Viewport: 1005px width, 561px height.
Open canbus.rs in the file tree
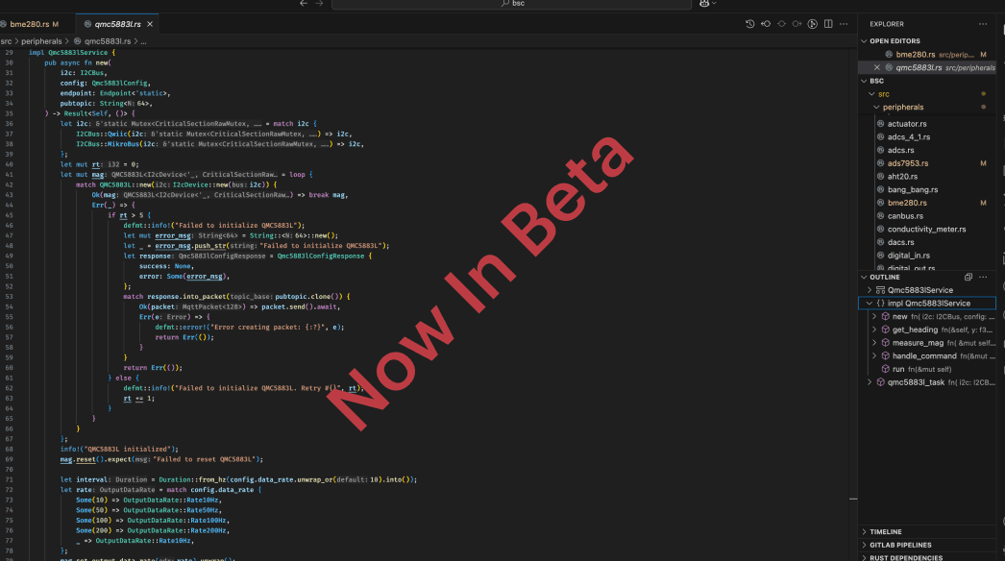click(x=905, y=216)
